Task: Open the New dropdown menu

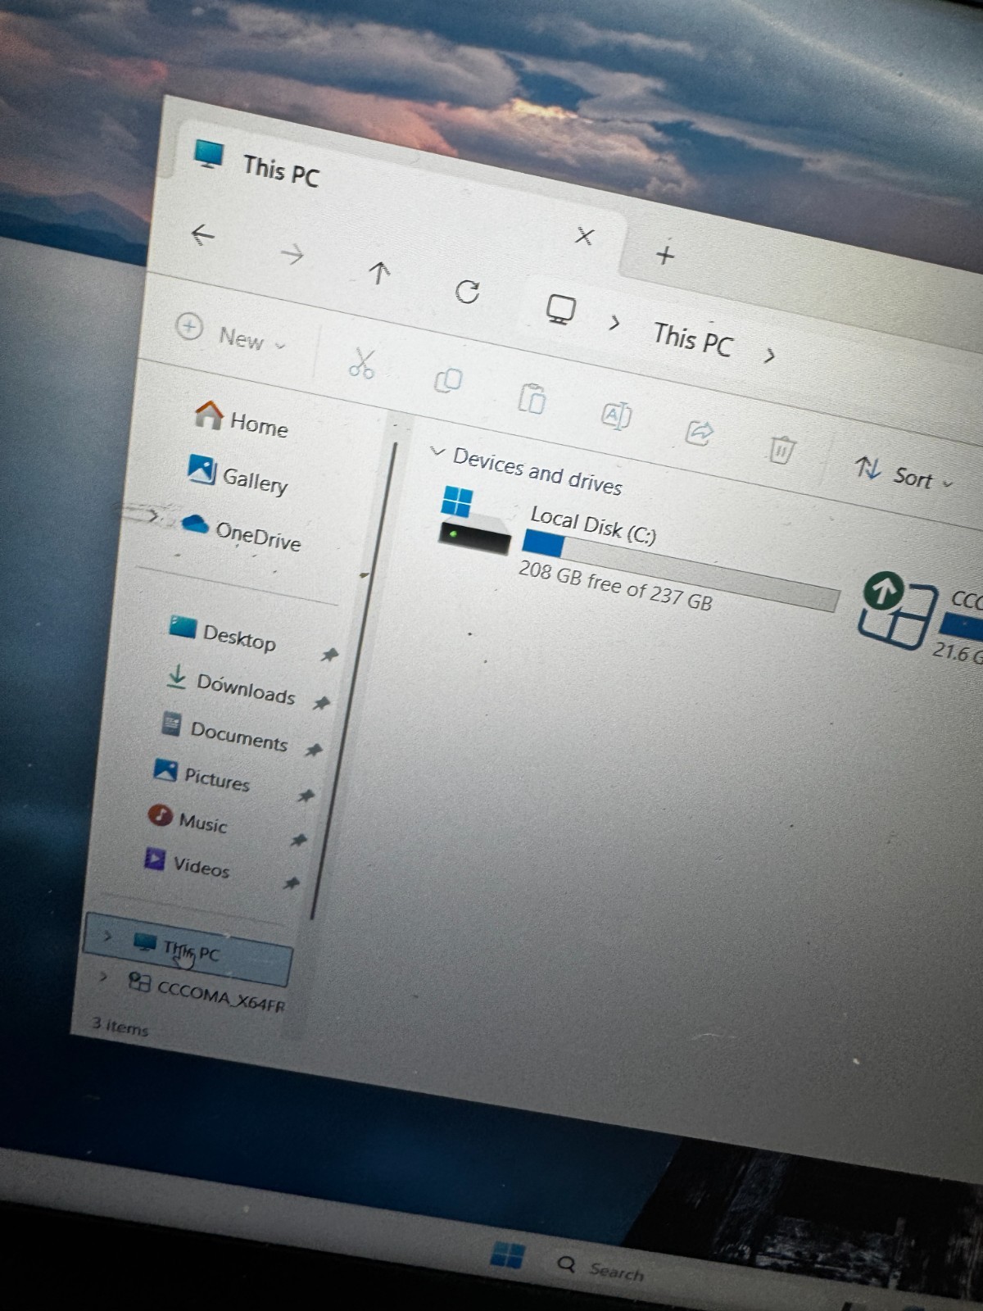Action: tap(231, 333)
